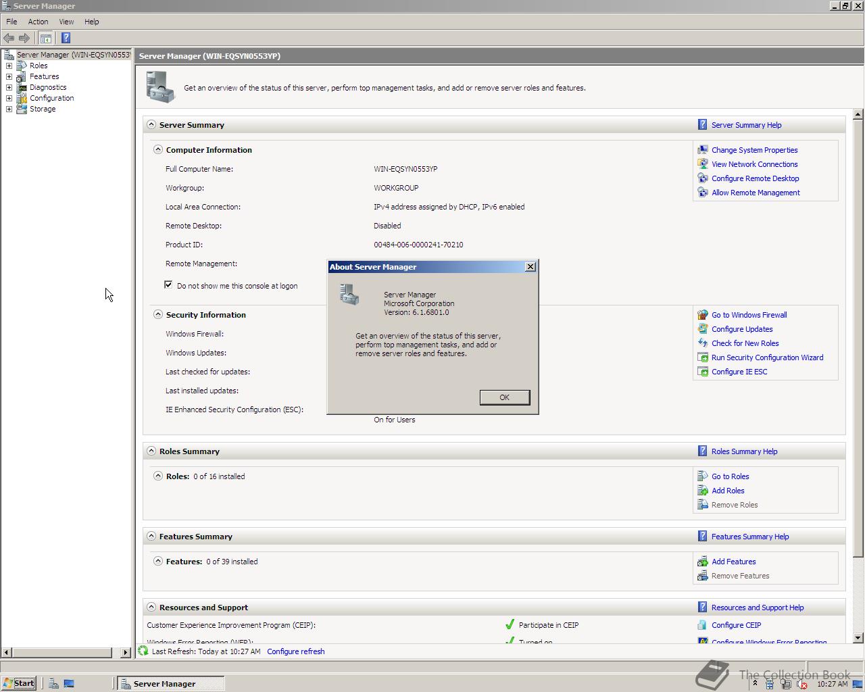Expand the Storage tree node
865x692 pixels.
pyautogui.click(x=9, y=109)
